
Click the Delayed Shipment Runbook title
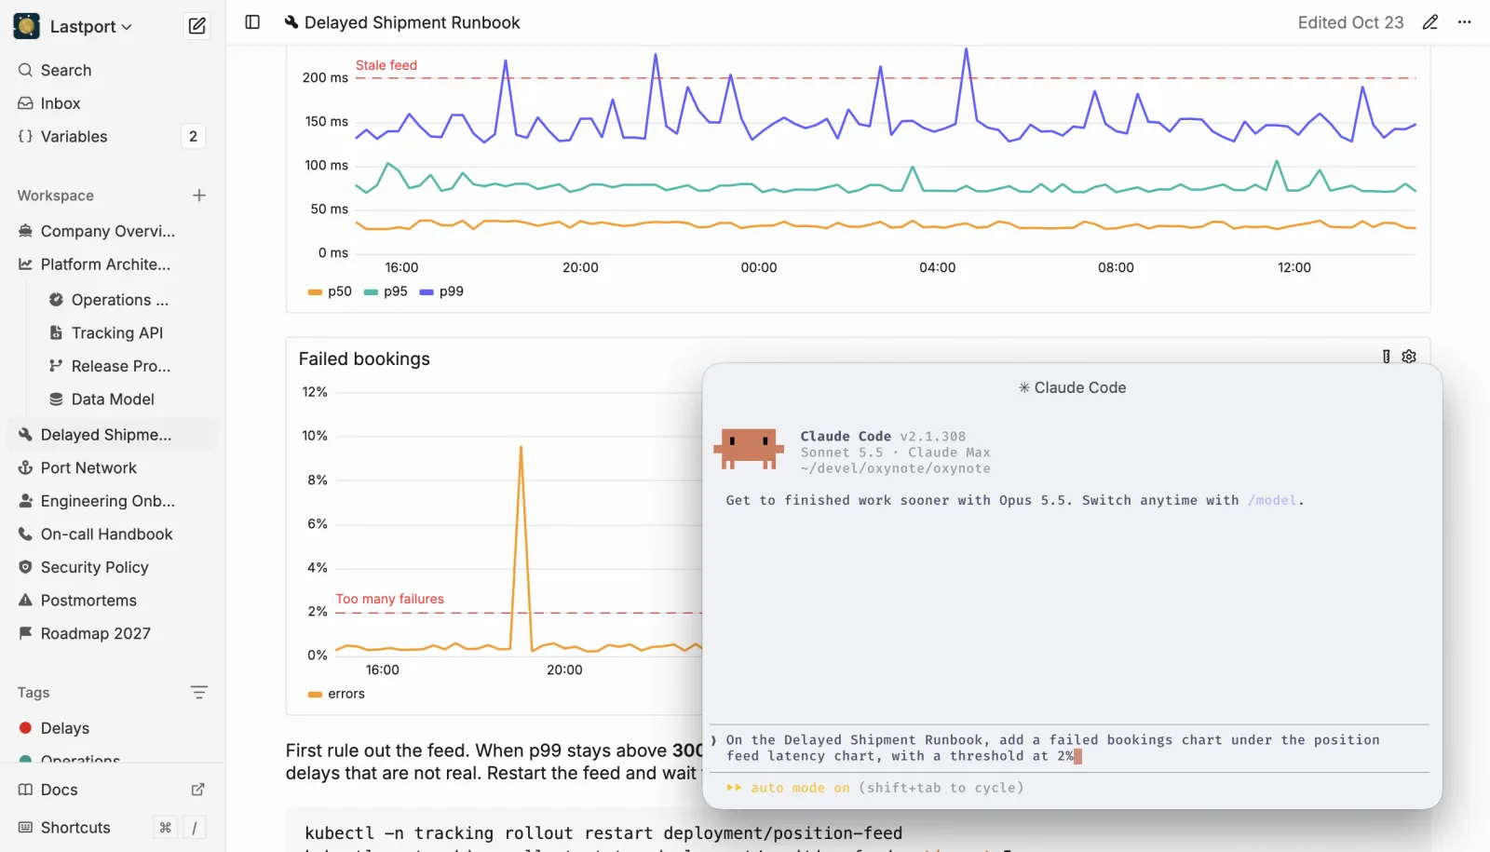[x=412, y=22]
